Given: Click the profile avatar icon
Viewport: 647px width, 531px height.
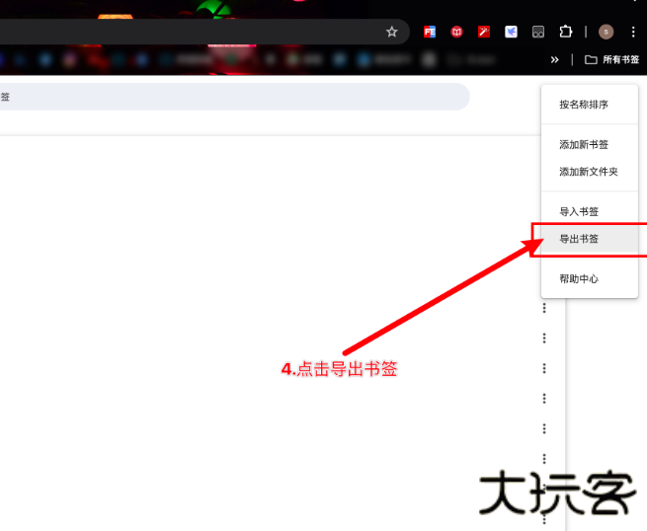Looking at the screenshot, I should point(606,32).
